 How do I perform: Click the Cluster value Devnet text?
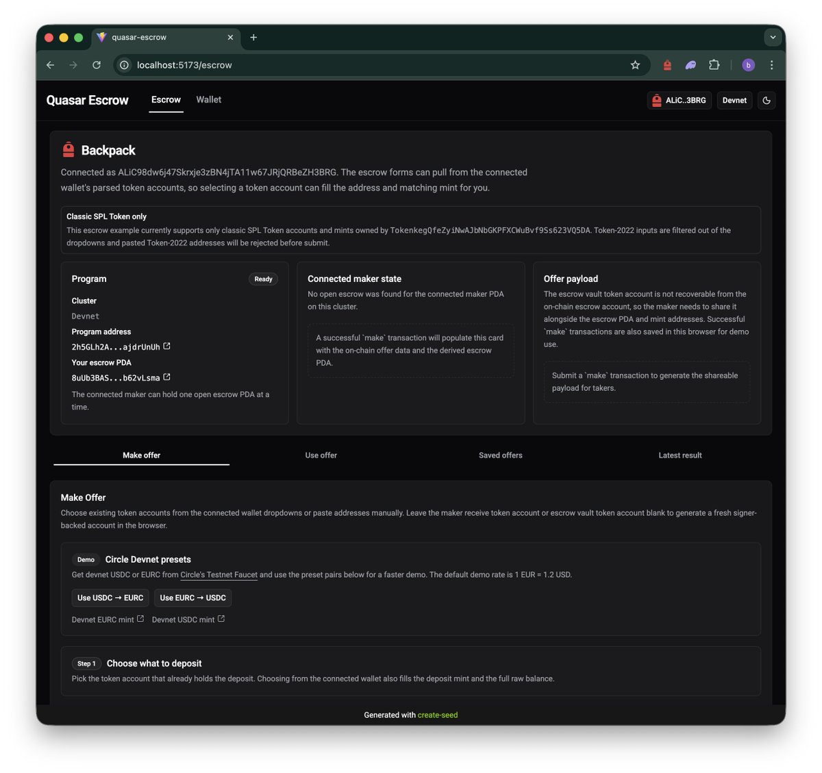coord(86,316)
